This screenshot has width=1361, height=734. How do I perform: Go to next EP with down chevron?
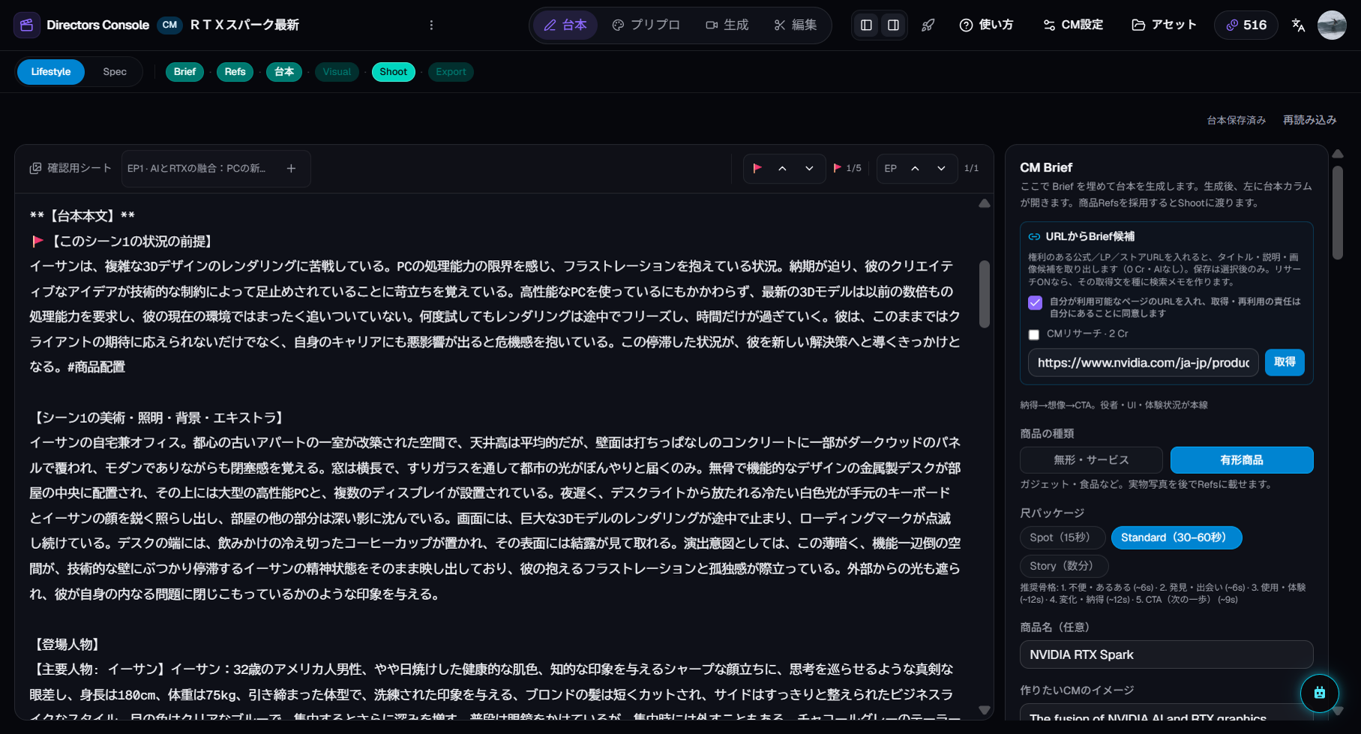(941, 168)
